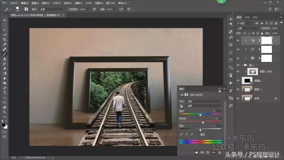The height and width of the screenshot is (160, 284).
Task: Click reset adjustment icon in Properties panel
Action: tap(208, 152)
